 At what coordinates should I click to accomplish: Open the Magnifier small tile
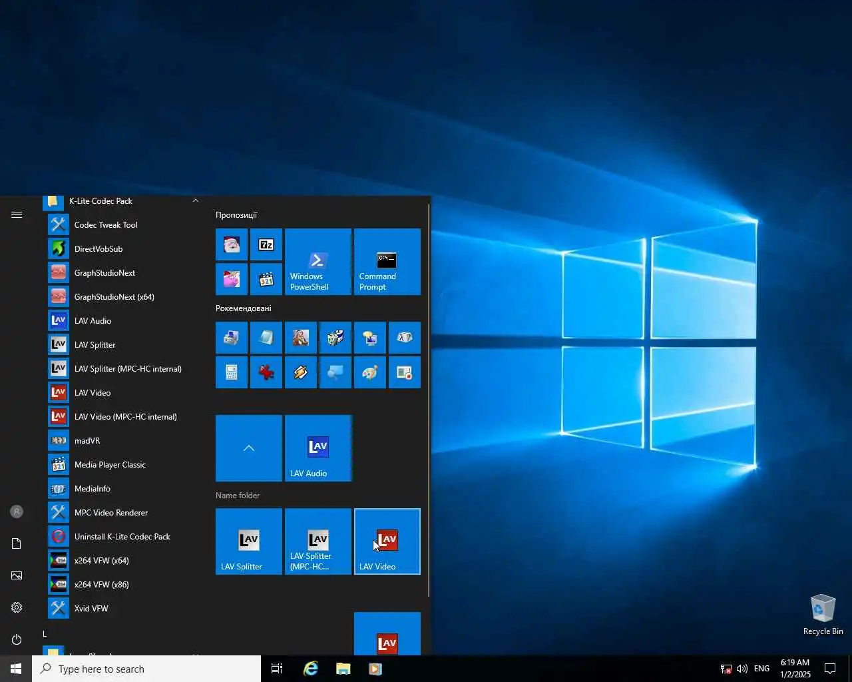point(335,372)
